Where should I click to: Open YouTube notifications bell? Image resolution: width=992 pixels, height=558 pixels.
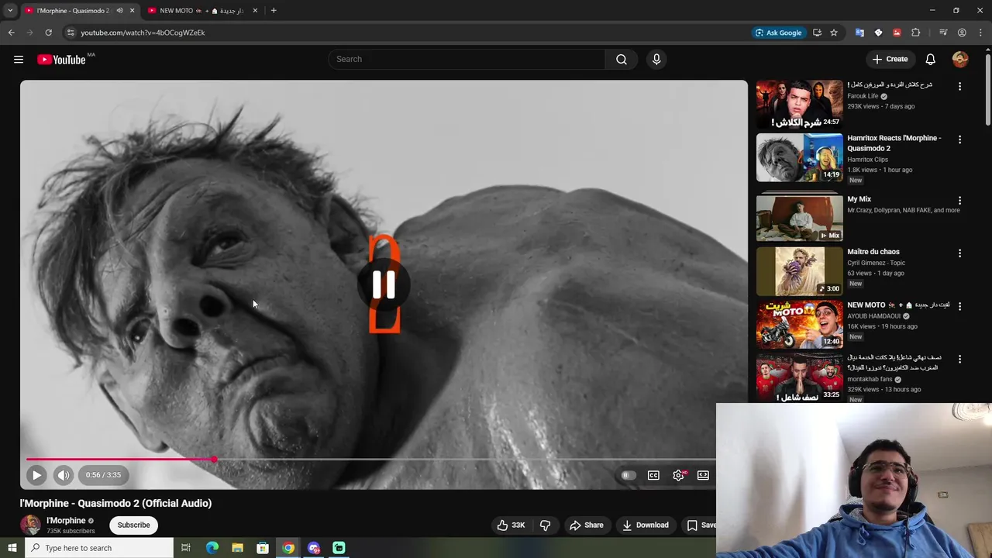pyautogui.click(x=931, y=60)
